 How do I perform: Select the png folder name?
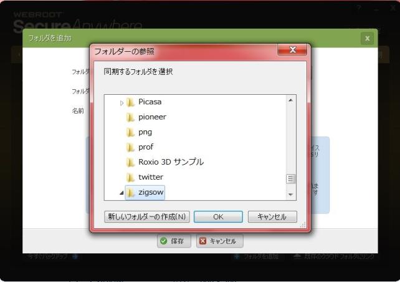coord(145,132)
